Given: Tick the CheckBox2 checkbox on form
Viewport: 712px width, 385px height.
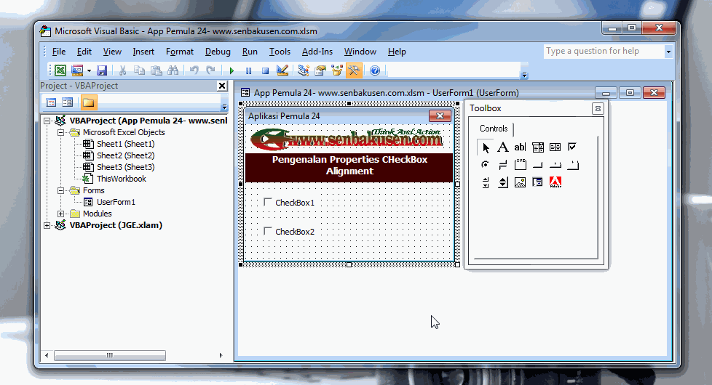Looking at the screenshot, I should 267,231.
